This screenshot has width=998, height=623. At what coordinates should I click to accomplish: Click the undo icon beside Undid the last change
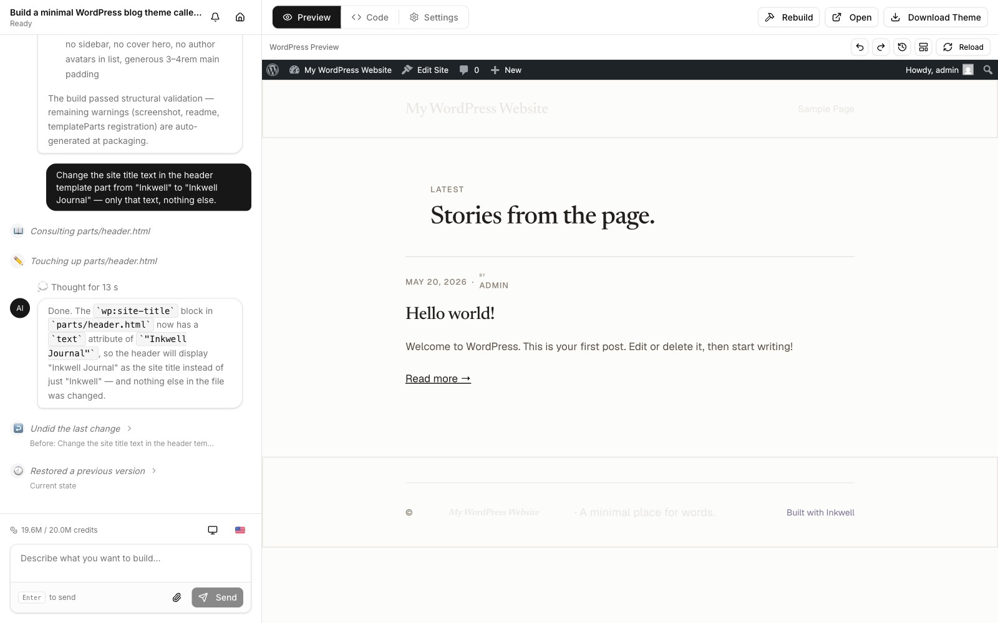click(18, 429)
